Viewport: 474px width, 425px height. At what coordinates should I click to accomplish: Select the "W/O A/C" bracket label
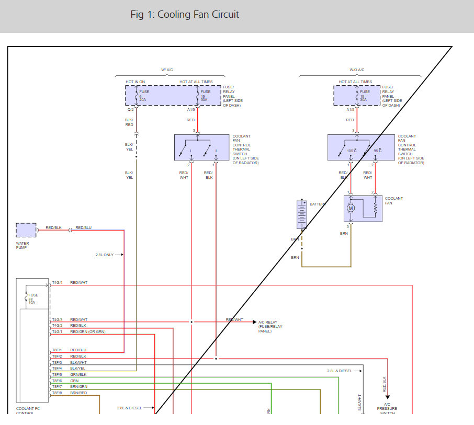coord(357,70)
